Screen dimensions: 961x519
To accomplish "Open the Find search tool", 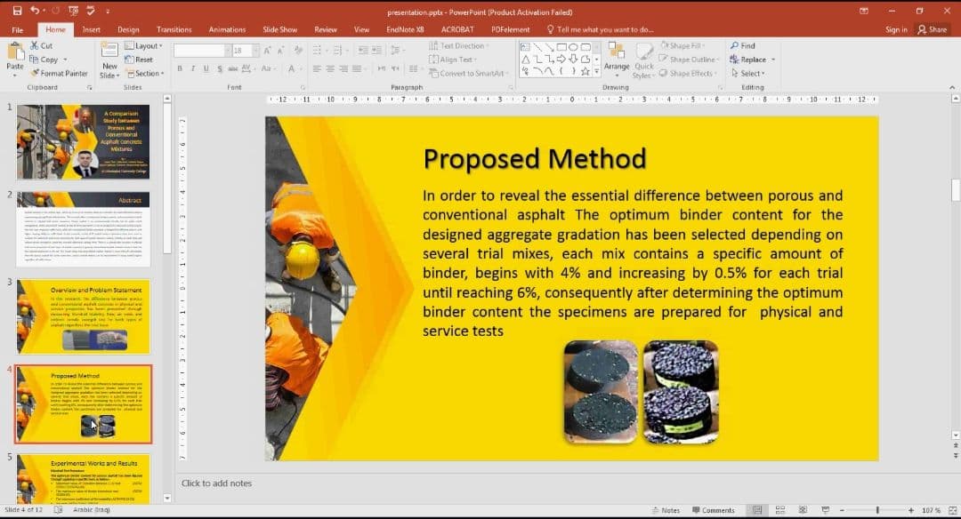I will click(742, 45).
